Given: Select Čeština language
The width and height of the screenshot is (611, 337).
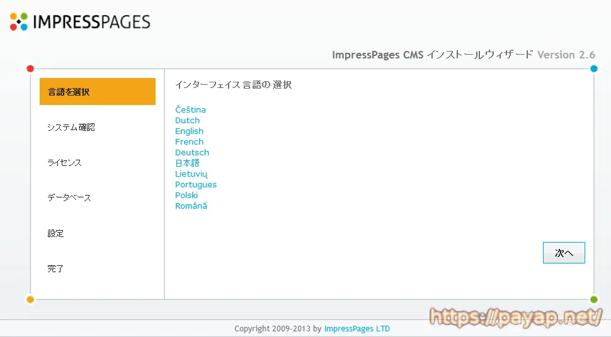Looking at the screenshot, I should tap(190, 110).
